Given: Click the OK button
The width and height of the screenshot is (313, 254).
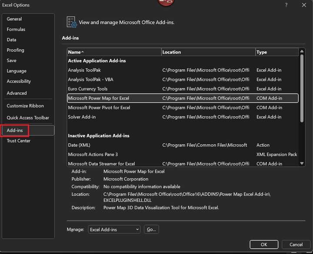Looking at the screenshot, I should tap(263, 244).
